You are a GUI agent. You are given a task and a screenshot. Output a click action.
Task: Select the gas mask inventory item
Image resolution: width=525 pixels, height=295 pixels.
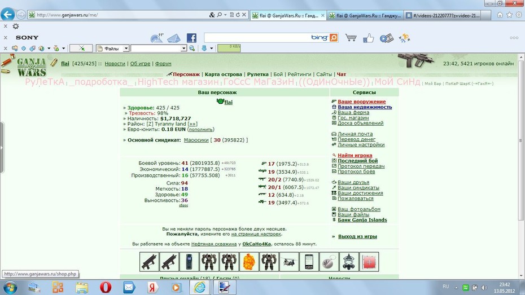[349, 262]
